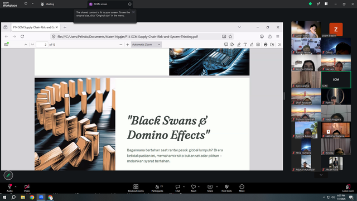The height and width of the screenshot is (201, 357).
Task: Open File Explorer from taskbar
Action: click(x=23, y=197)
